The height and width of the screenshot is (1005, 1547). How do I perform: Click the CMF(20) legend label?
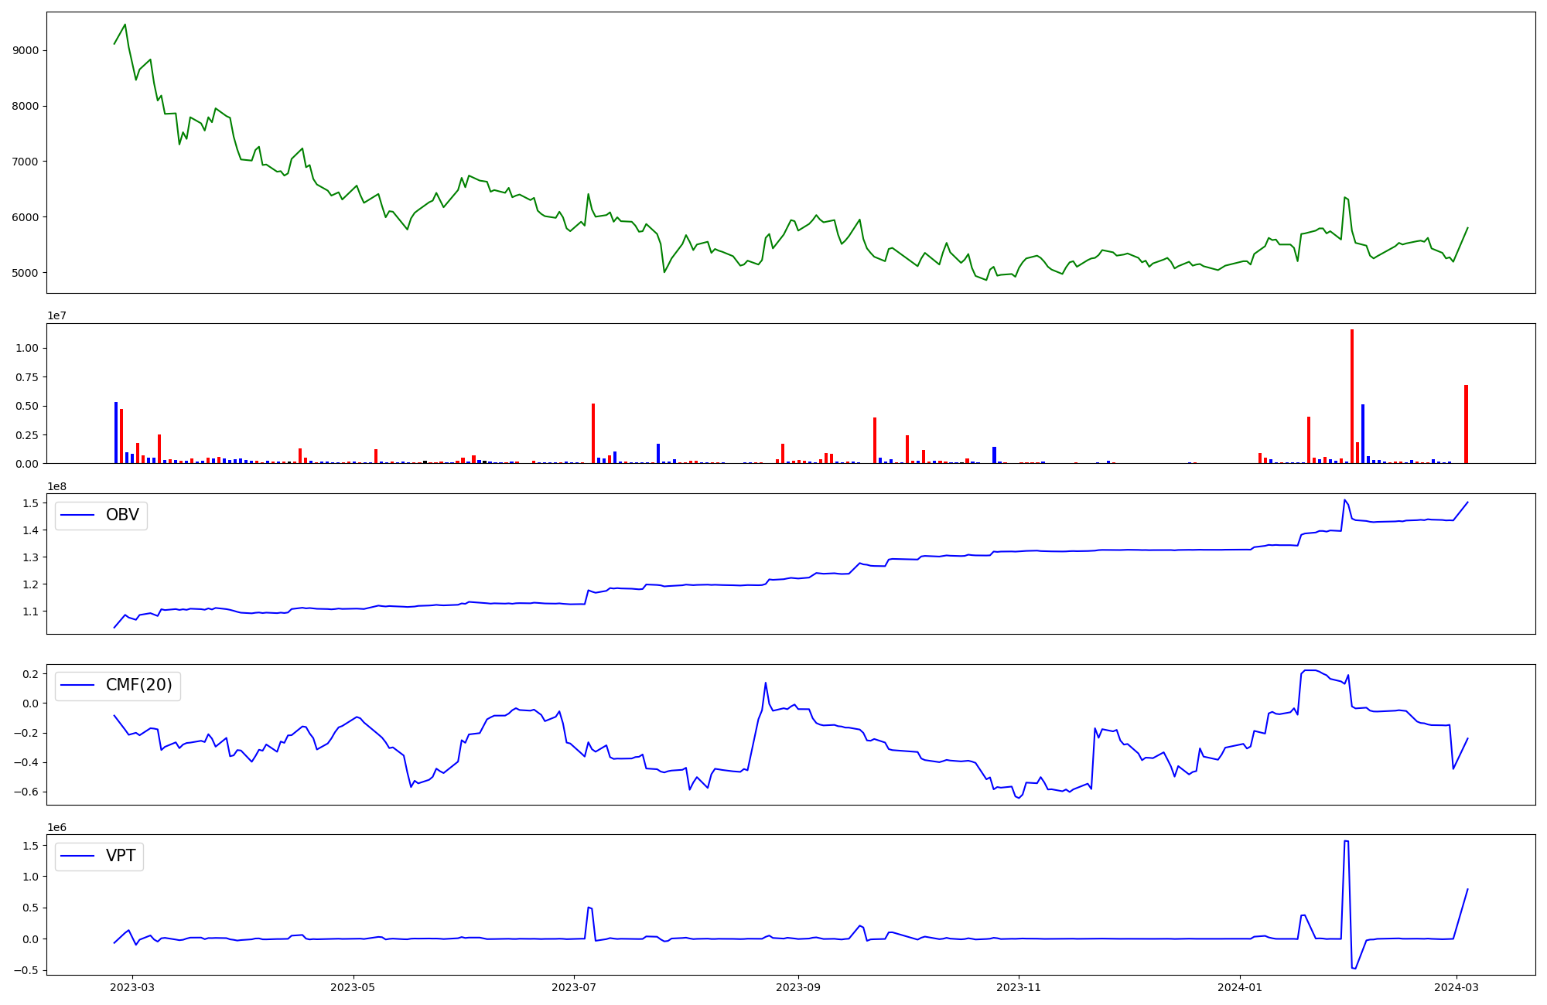[138, 686]
